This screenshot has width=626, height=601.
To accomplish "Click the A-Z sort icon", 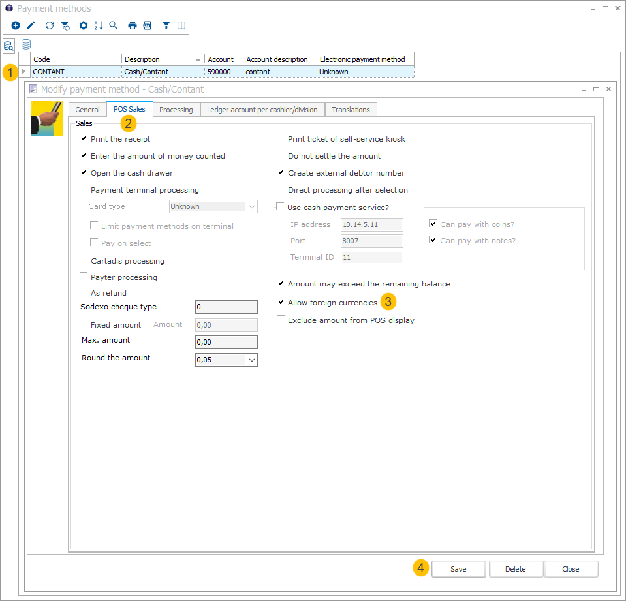I will pos(99,25).
